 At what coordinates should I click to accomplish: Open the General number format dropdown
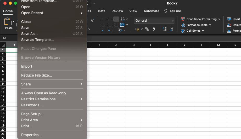coord(154,21)
